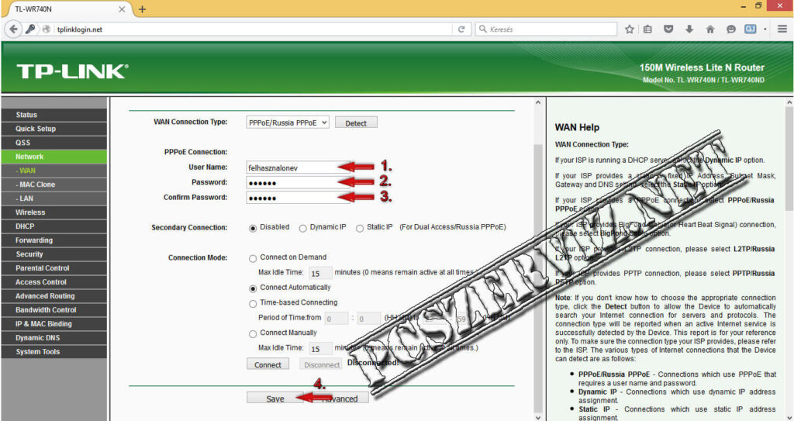Click the Period of Time from hour field
Screen dimensions: 794x421
pyautogui.click(x=337, y=319)
